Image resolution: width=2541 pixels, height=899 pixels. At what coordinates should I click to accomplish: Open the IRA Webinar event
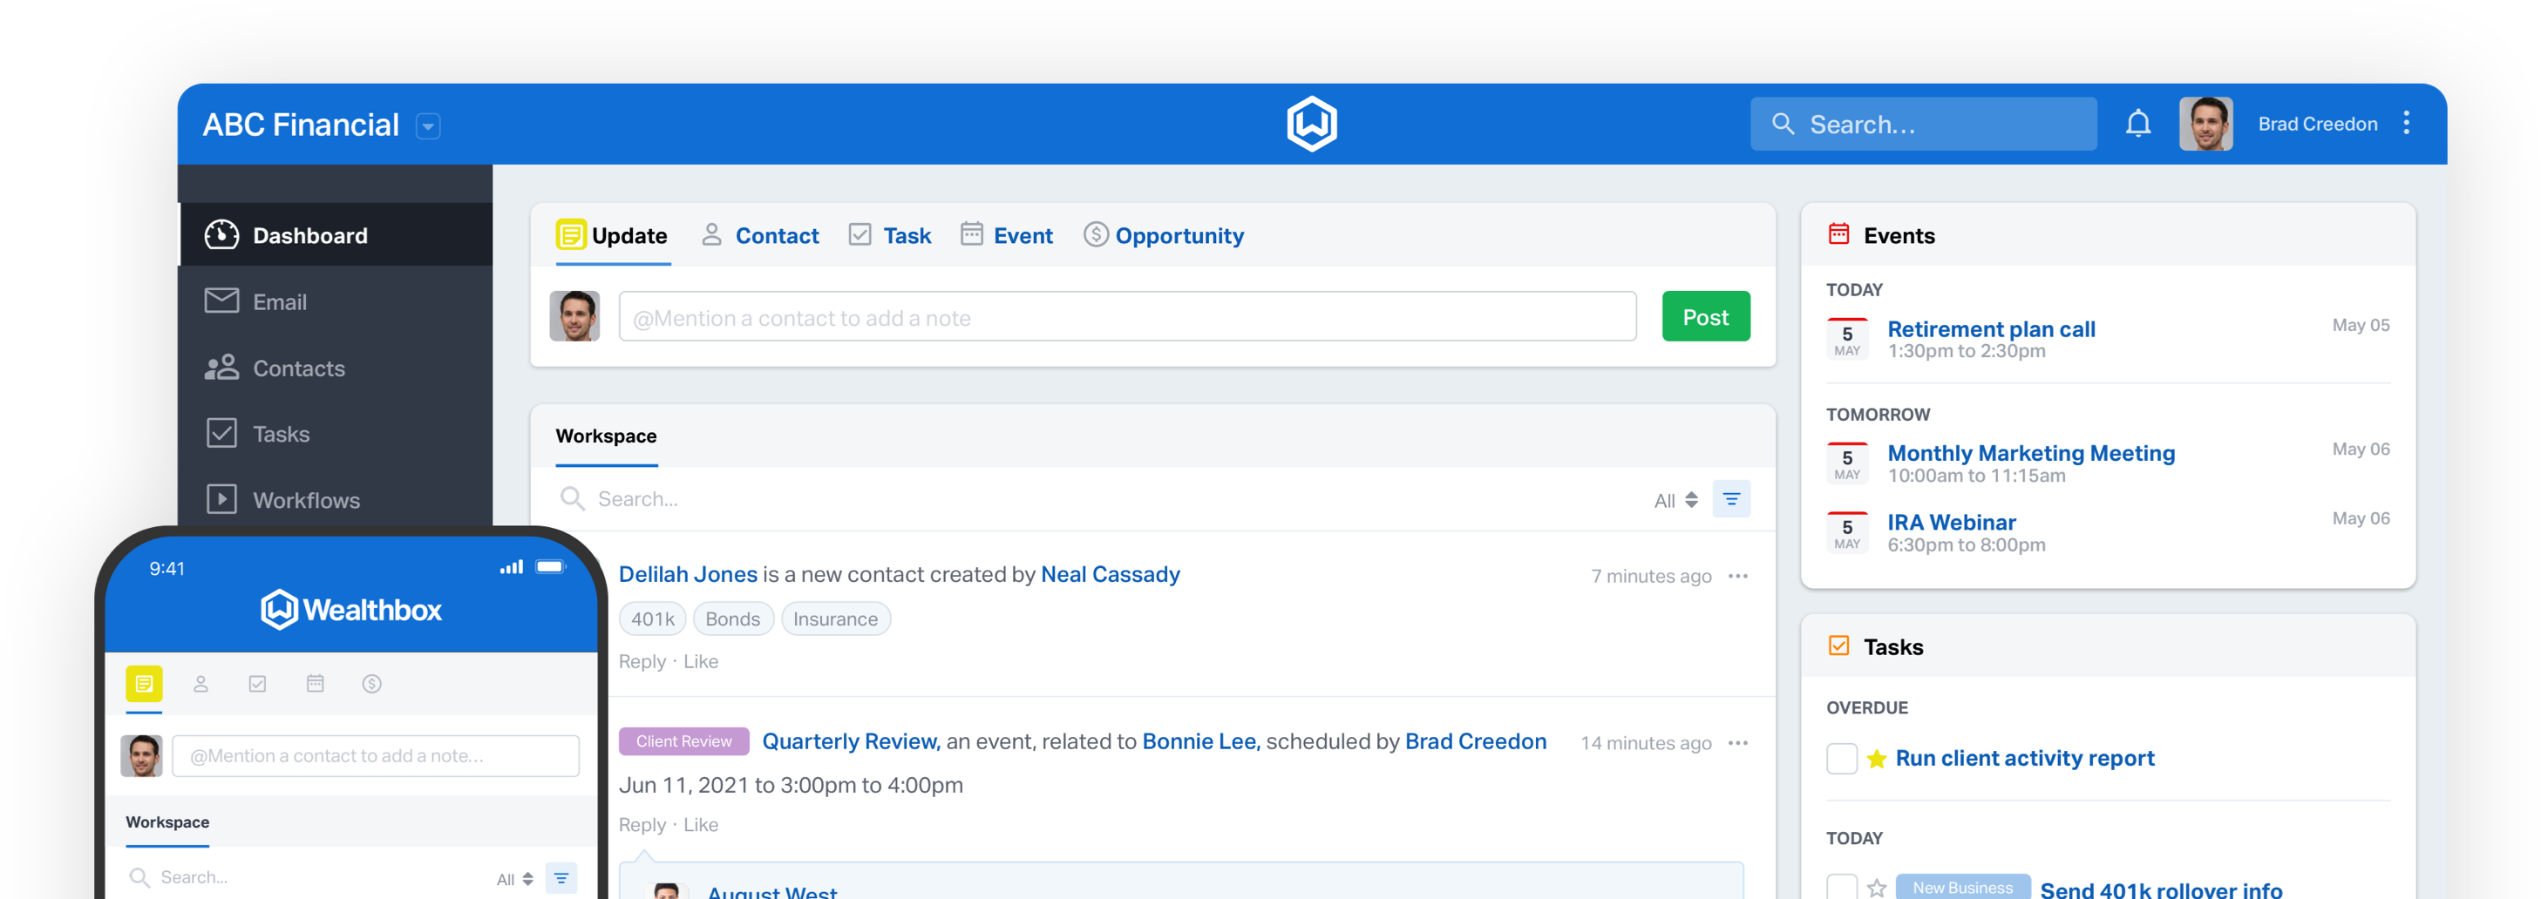click(x=1951, y=522)
